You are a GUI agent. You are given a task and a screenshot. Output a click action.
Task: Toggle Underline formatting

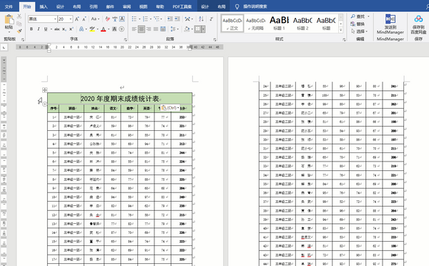(x=46, y=29)
